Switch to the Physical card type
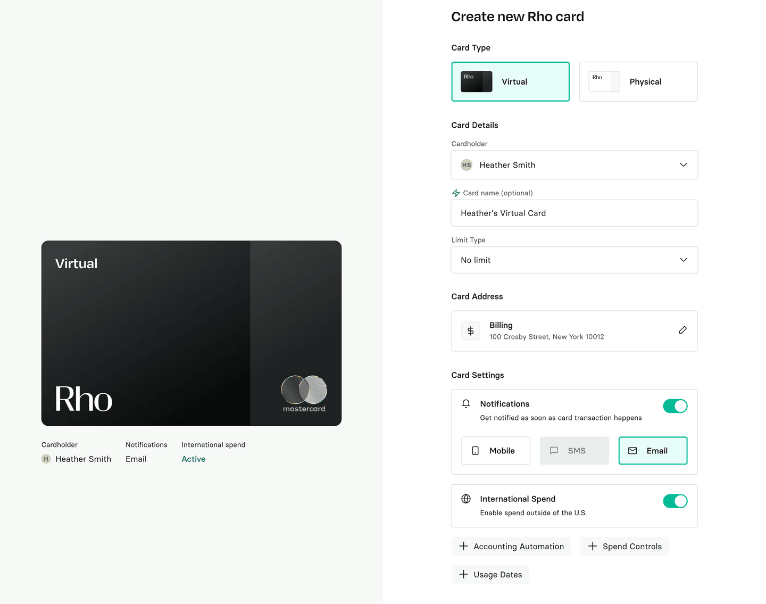 (638, 82)
